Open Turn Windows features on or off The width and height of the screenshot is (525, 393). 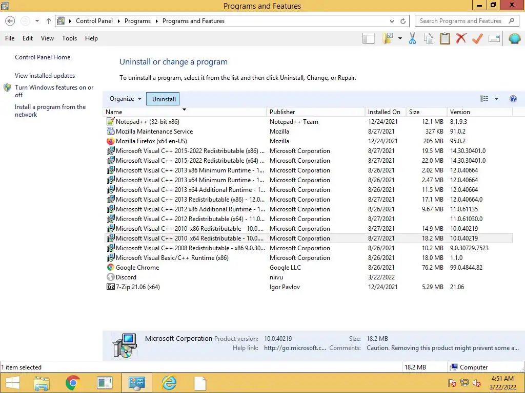tap(54, 91)
